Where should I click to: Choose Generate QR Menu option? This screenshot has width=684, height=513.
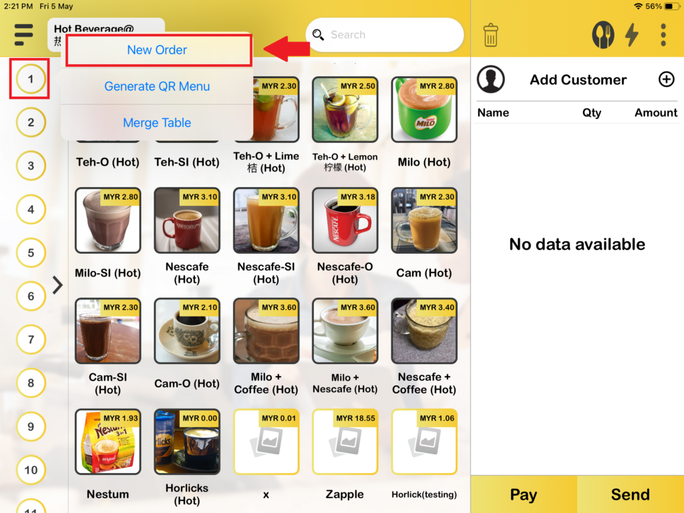click(x=157, y=86)
